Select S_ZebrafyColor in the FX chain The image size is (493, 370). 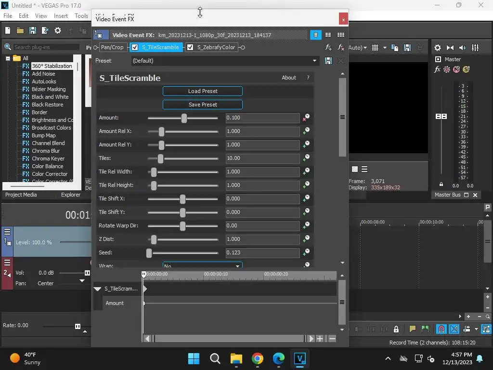point(216,47)
